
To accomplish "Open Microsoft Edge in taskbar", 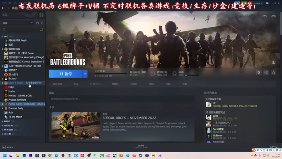I will [56, 155].
